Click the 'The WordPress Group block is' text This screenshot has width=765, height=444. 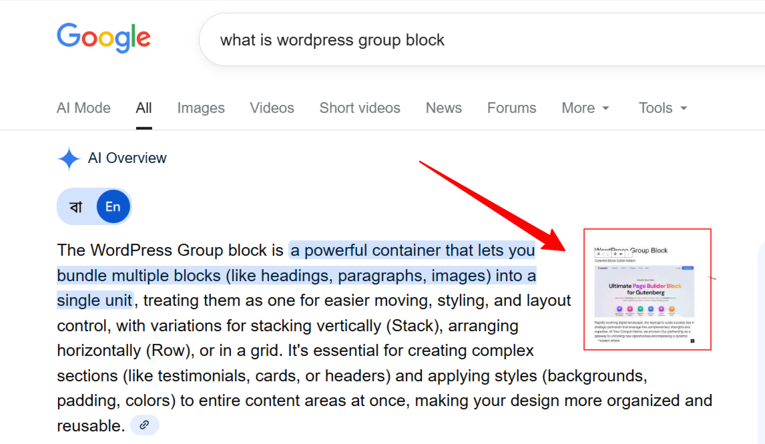(170, 250)
